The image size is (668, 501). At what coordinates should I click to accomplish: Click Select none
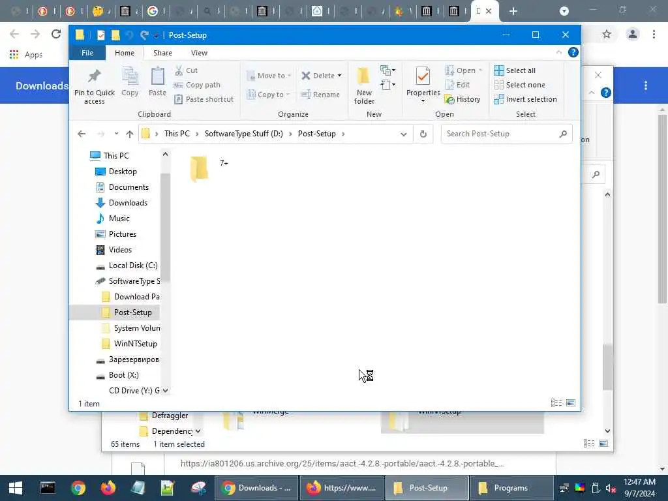click(x=519, y=85)
